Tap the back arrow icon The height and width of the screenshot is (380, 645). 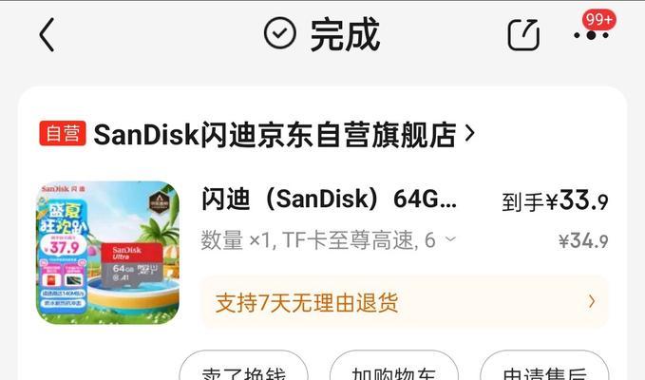click(x=47, y=34)
